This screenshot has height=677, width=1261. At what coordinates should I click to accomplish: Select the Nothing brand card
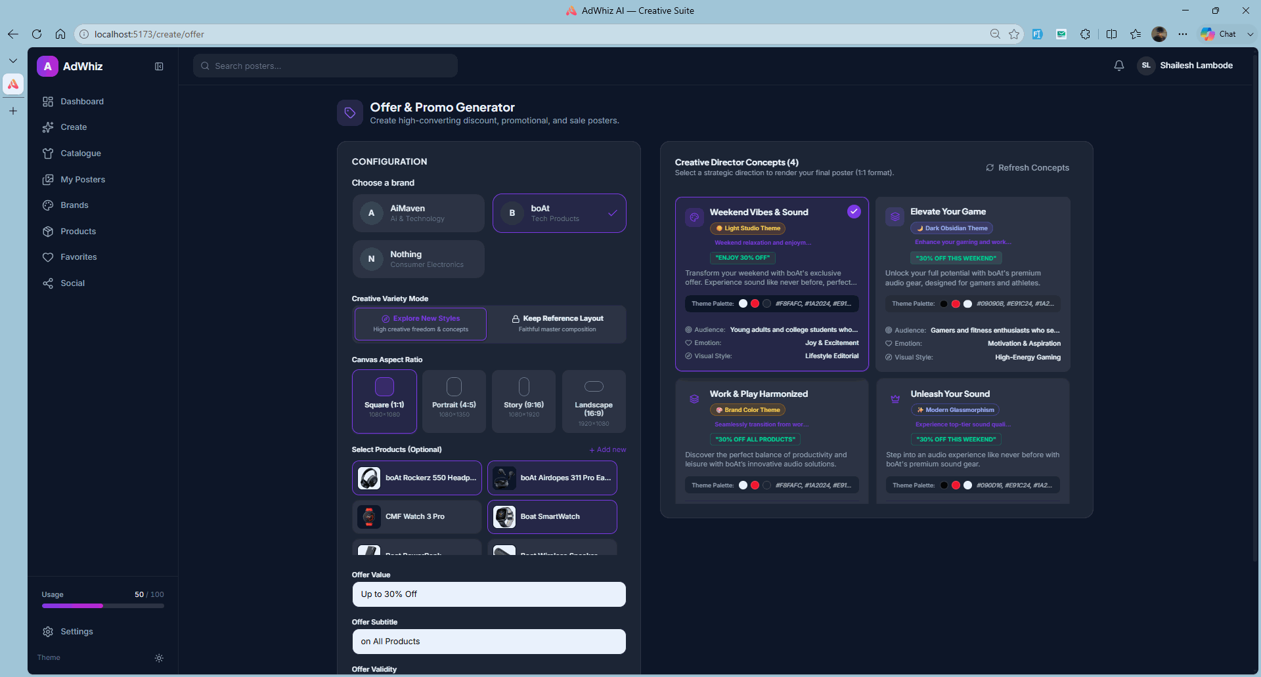tap(418, 259)
